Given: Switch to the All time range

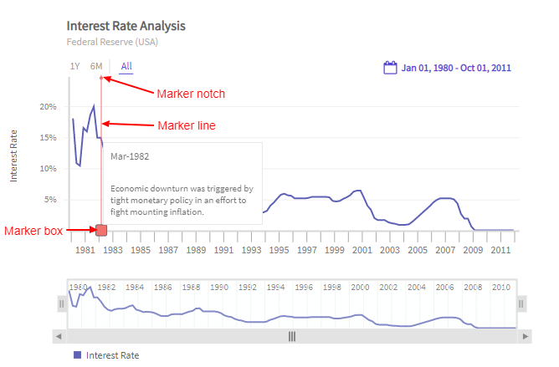Looking at the screenshot, I should [126, 66].
